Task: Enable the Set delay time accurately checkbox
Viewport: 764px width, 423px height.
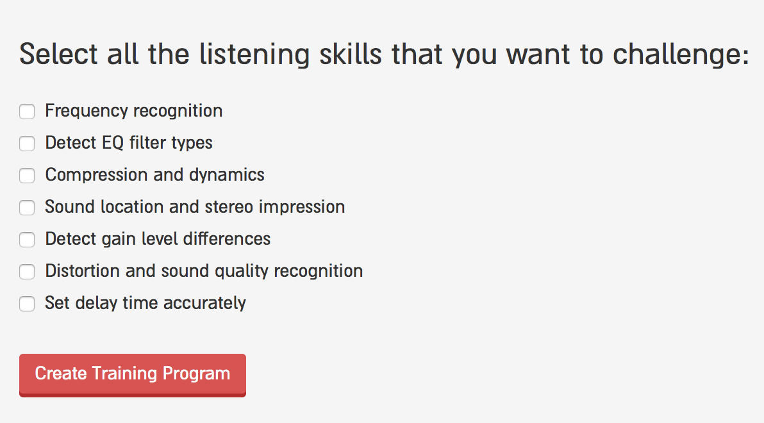Action: pyautogui.click(x=27, y=304)
